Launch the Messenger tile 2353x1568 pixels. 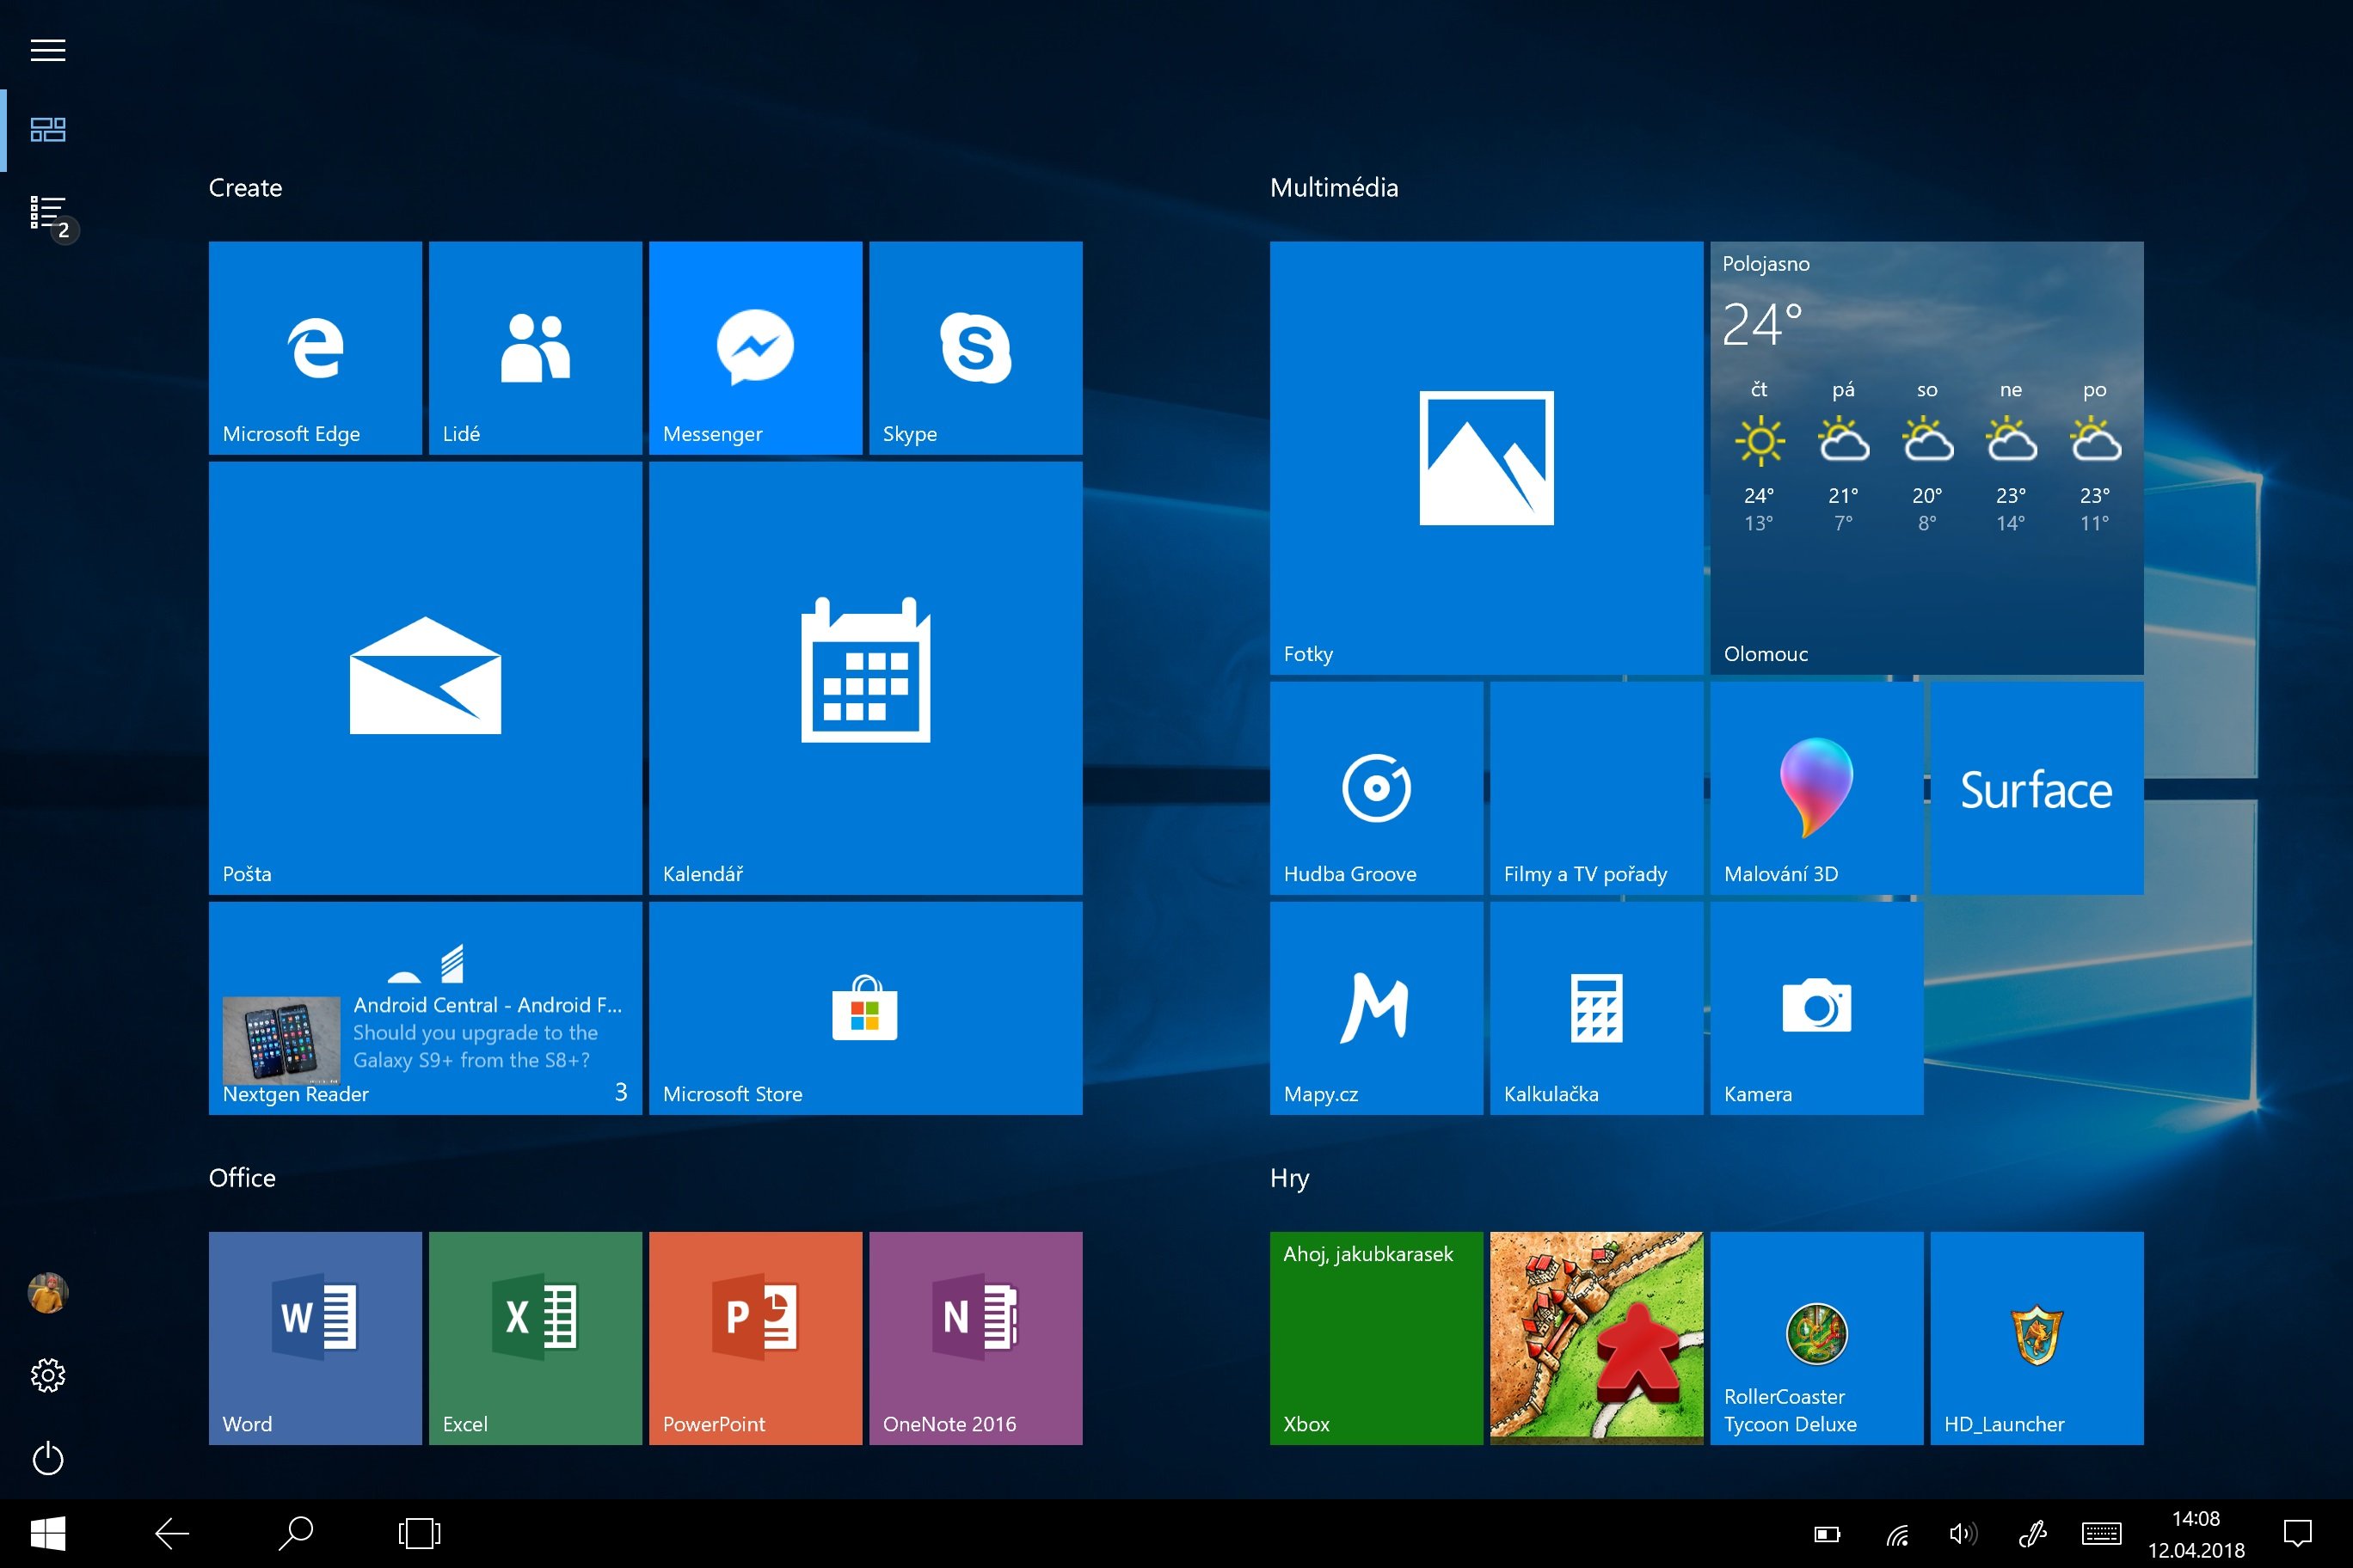pos(755,348)
